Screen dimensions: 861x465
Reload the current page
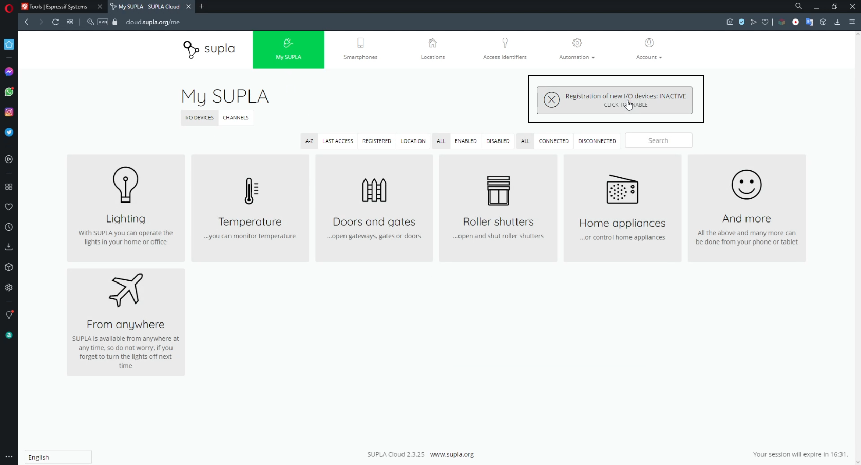point(55,22)
